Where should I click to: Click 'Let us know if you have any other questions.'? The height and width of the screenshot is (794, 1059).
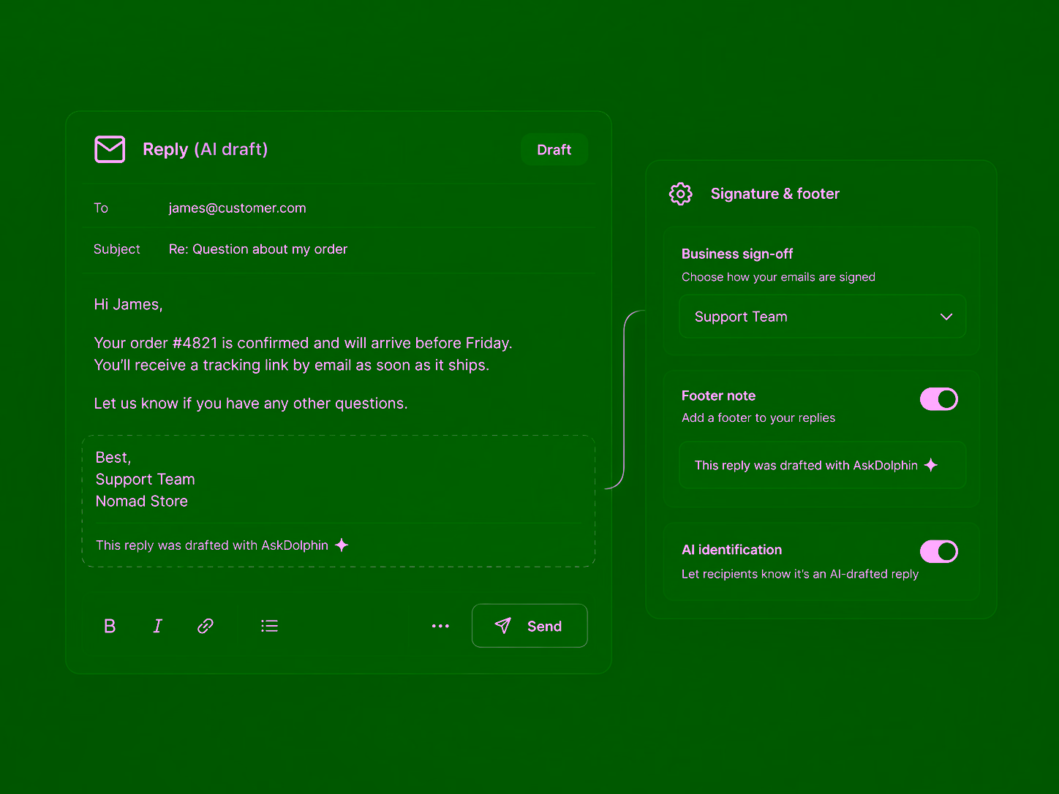click(x=251, y=404)
